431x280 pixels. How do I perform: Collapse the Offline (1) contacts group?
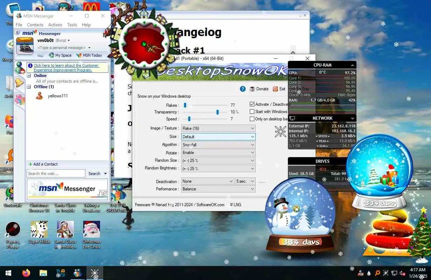29,87
